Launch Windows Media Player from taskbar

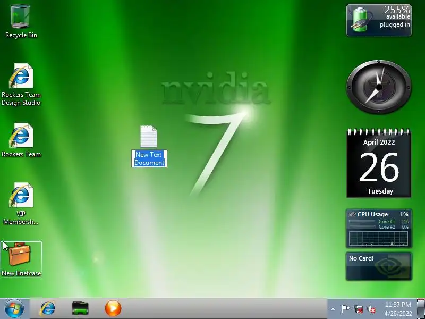click(x=113, y=308)
